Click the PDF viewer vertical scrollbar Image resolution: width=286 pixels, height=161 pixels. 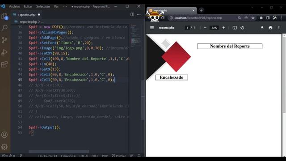(284, 75)
